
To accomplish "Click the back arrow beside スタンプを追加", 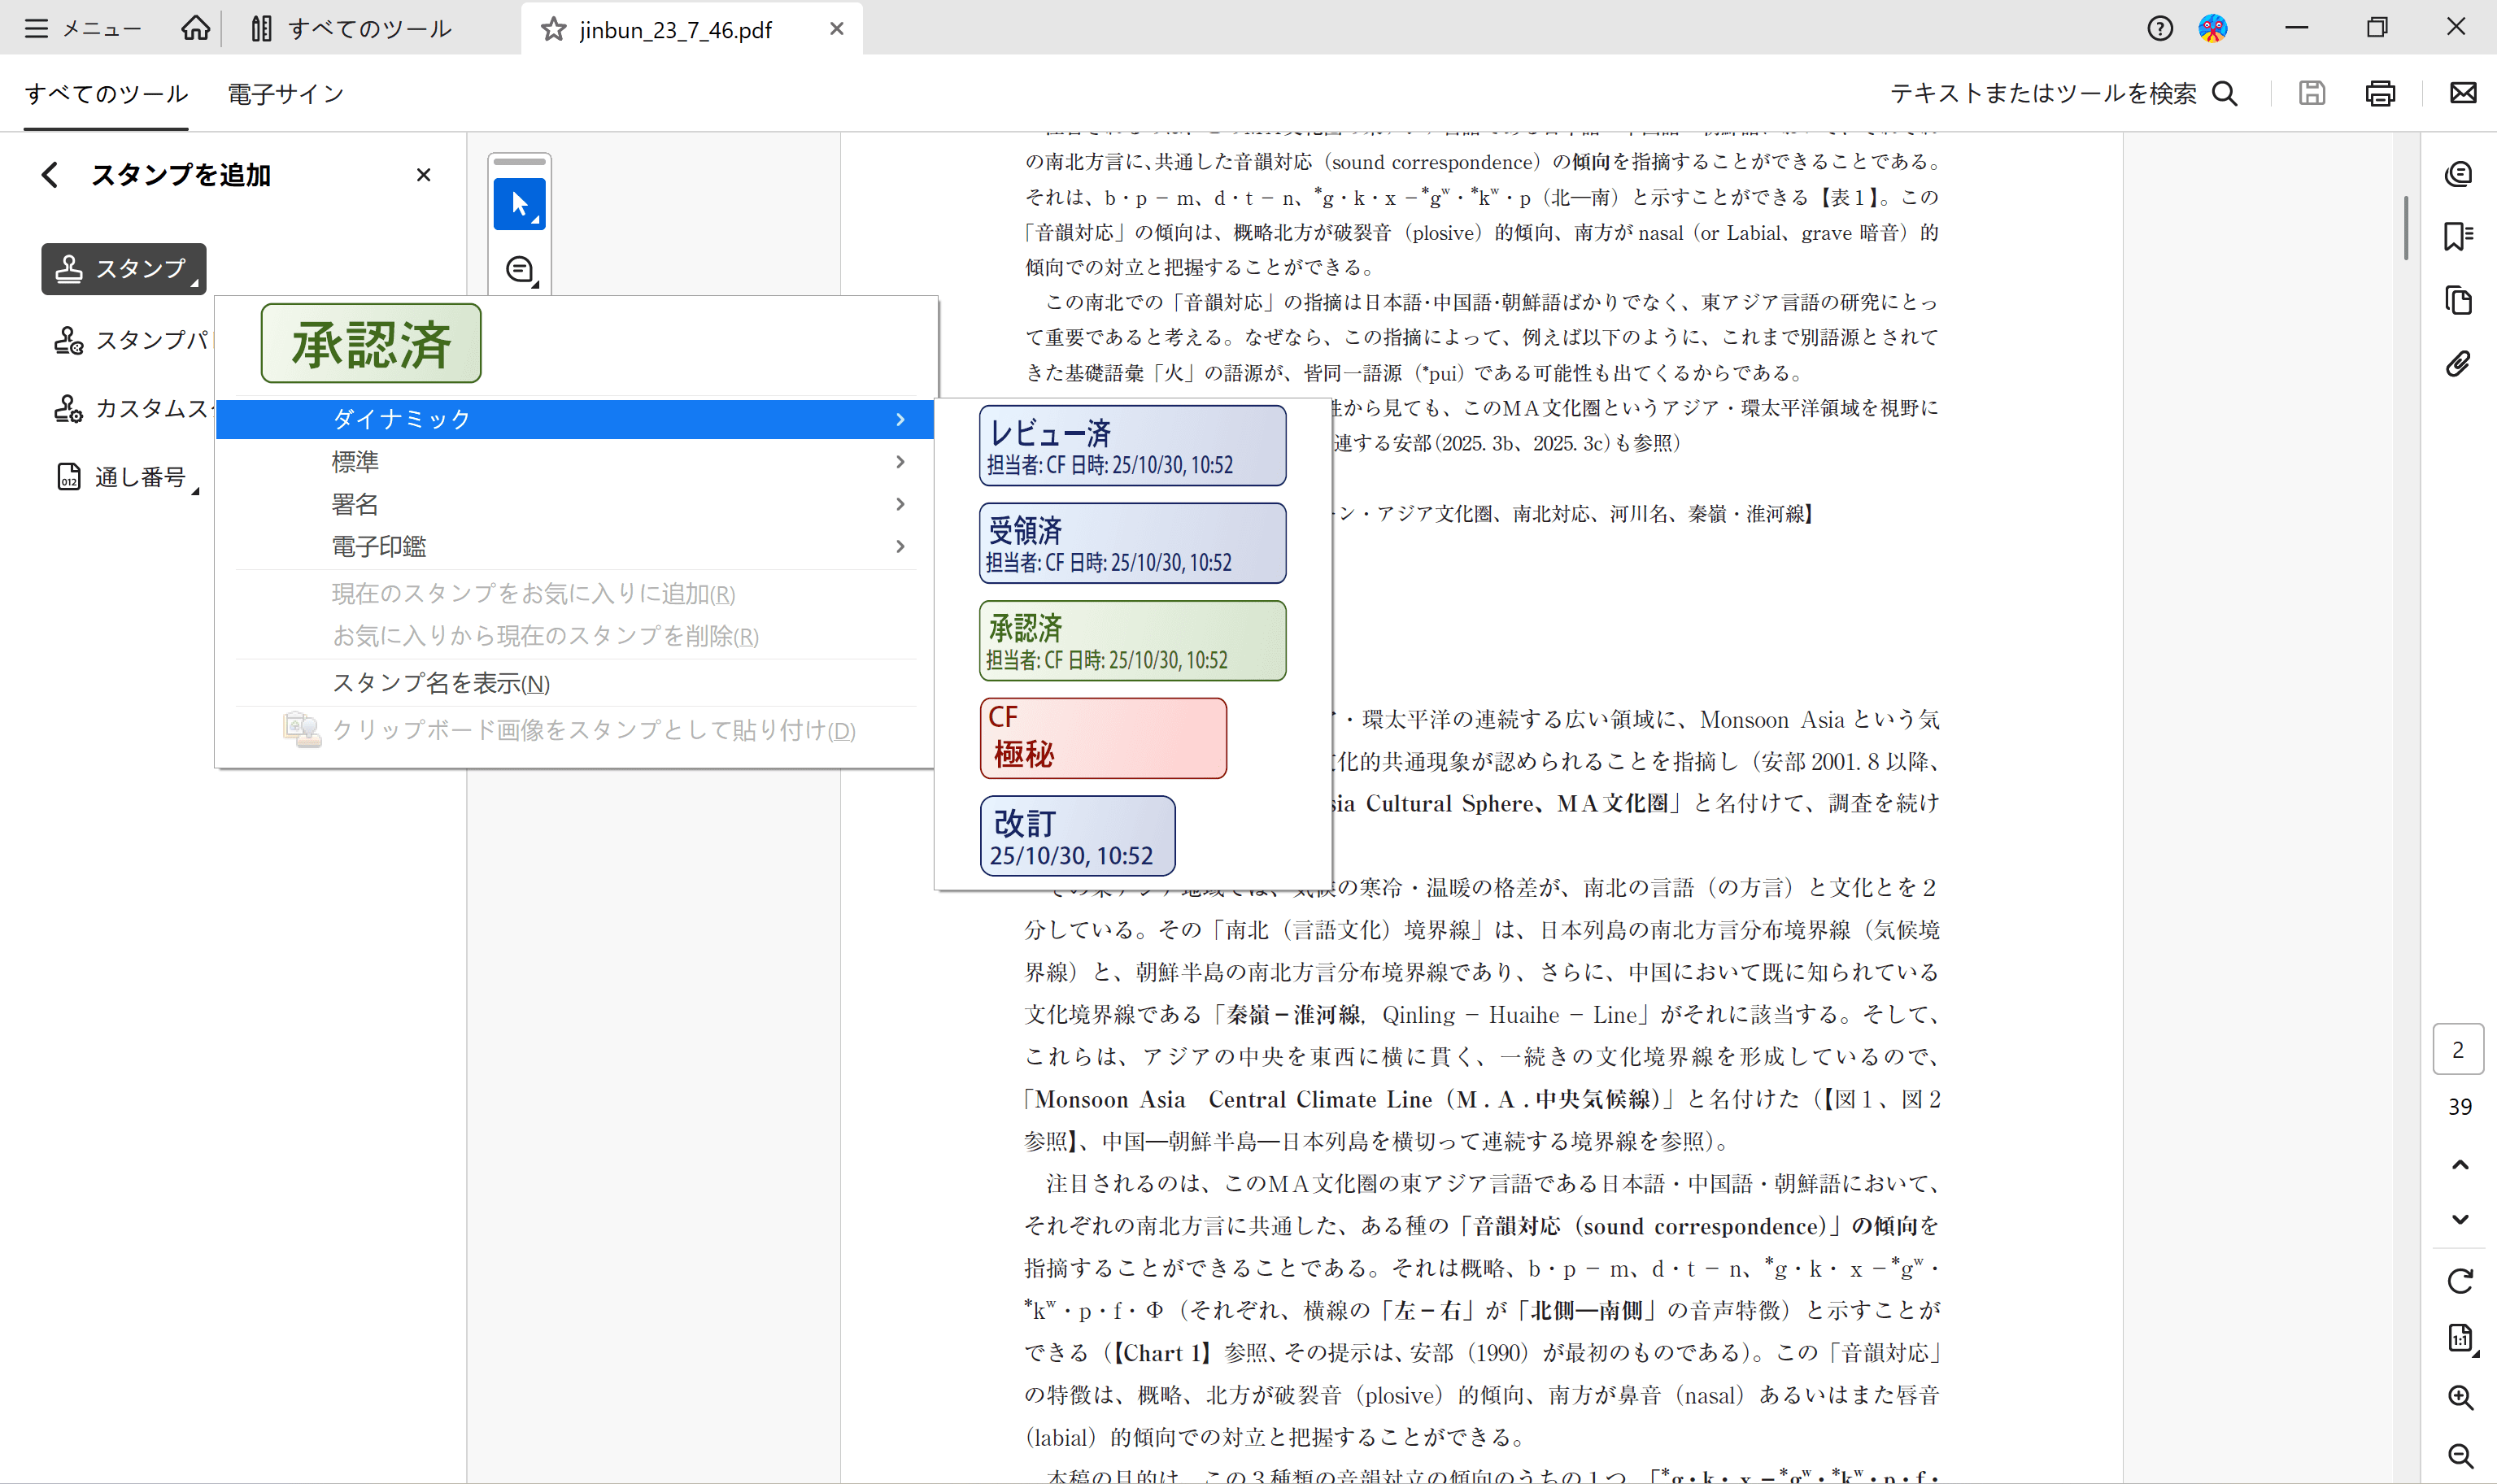I will 50,174.
